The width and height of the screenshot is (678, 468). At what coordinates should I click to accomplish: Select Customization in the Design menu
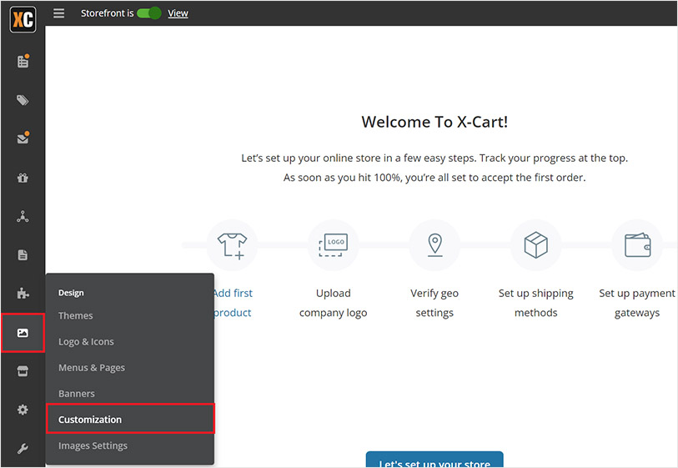[130, 419]
